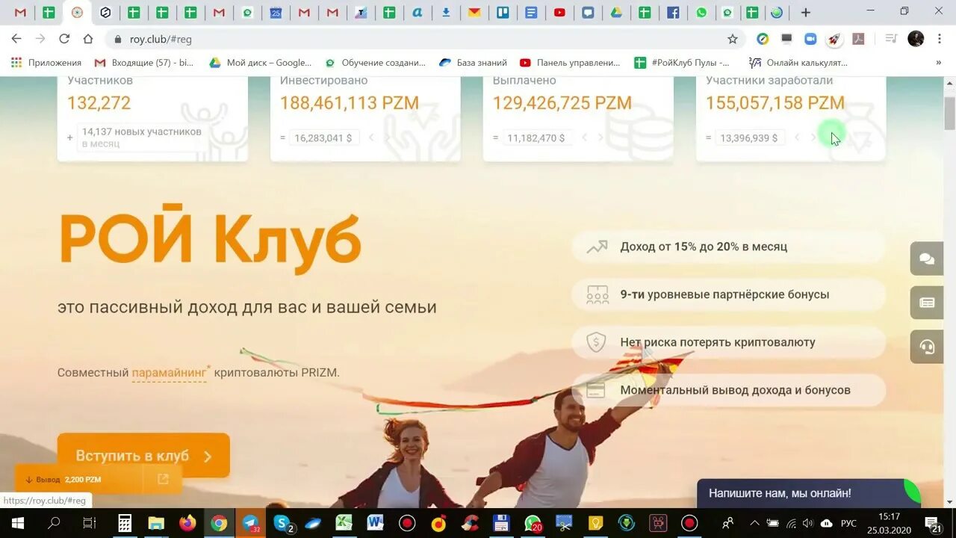Screen dimensions: 956x538
Task: Click previous arrow in Выплачено card
Action: (x=584, y=137)
